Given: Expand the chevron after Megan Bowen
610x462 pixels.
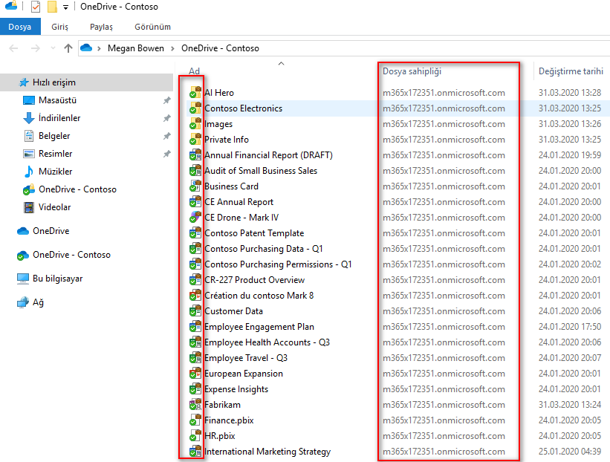Looking at the screenshot, I should 172,48.
